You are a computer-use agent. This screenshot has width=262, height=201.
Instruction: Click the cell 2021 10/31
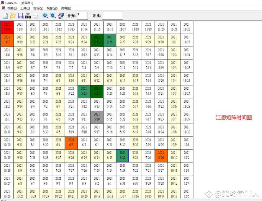(x=7, y=130)
